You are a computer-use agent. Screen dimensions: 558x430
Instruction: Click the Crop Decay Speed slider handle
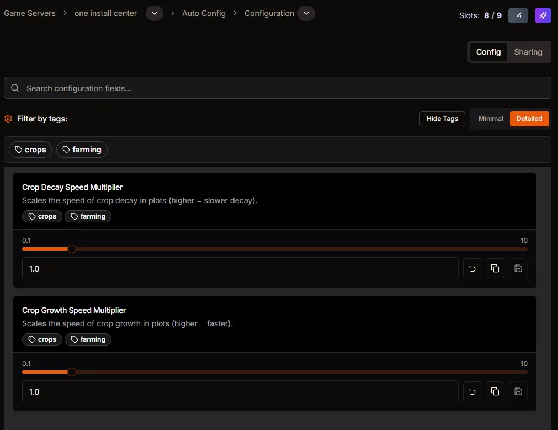click(71, 249)
